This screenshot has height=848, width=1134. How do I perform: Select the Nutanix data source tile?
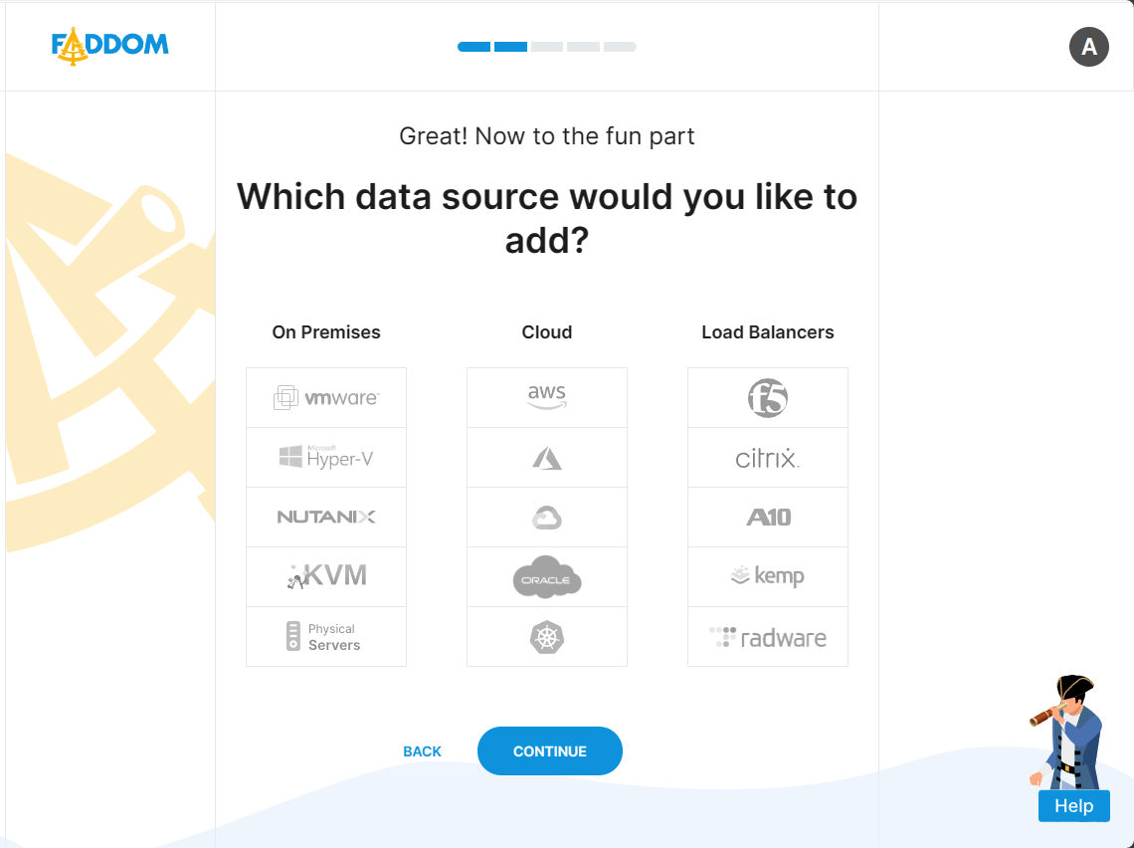(326, 518)
